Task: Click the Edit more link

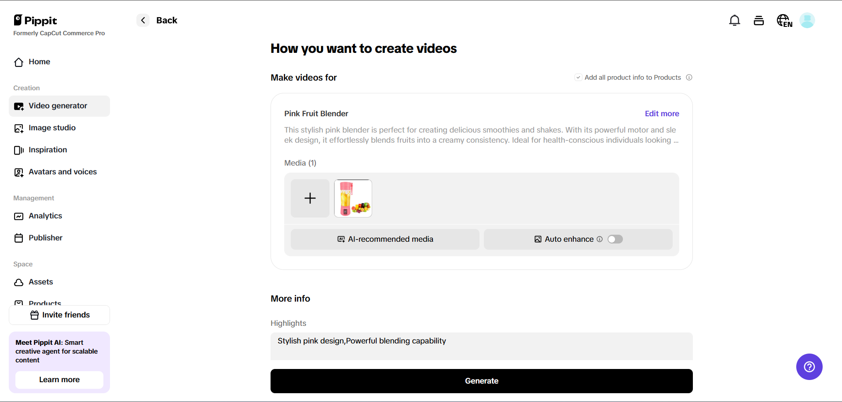Action: point(662,114)
